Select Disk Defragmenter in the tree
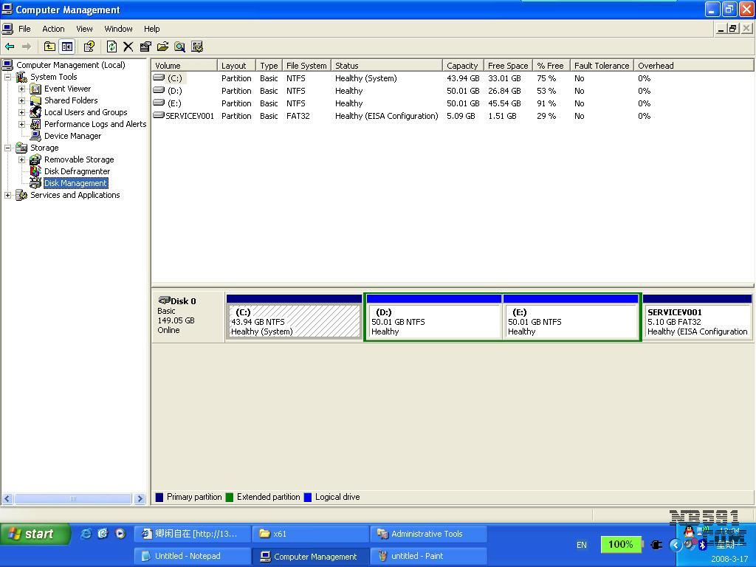Viewport: 756px width, 567px height. pos(77,171)
